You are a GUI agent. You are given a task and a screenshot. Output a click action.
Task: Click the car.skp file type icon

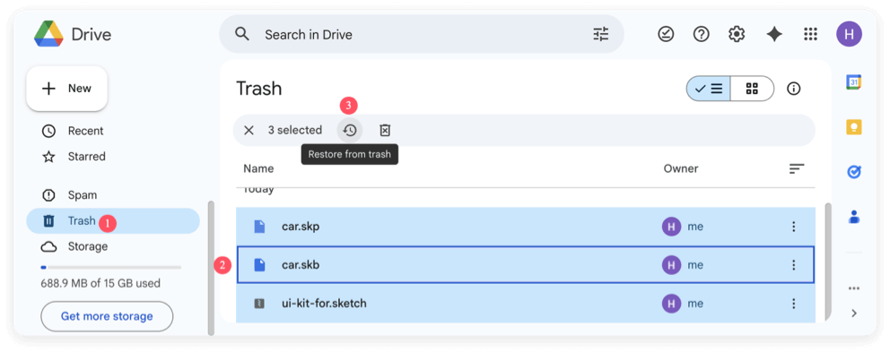tap(259, 227)
